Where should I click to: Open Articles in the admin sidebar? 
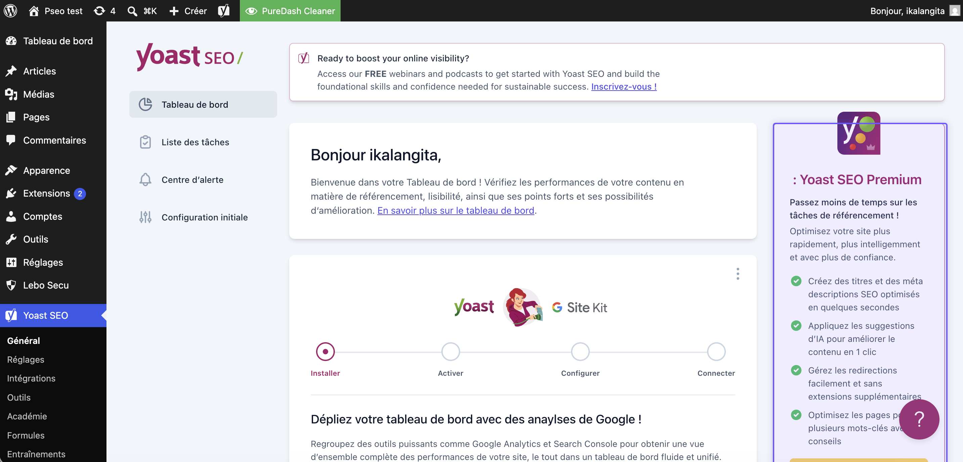[53, 71]
